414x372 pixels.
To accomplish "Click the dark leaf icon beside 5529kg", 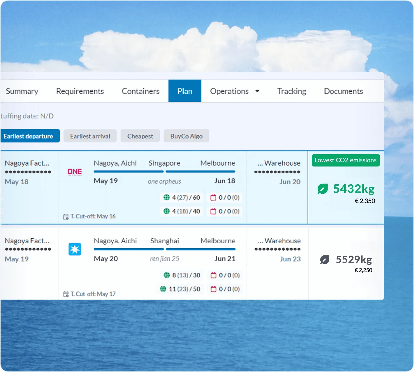I will pos(325,260).
